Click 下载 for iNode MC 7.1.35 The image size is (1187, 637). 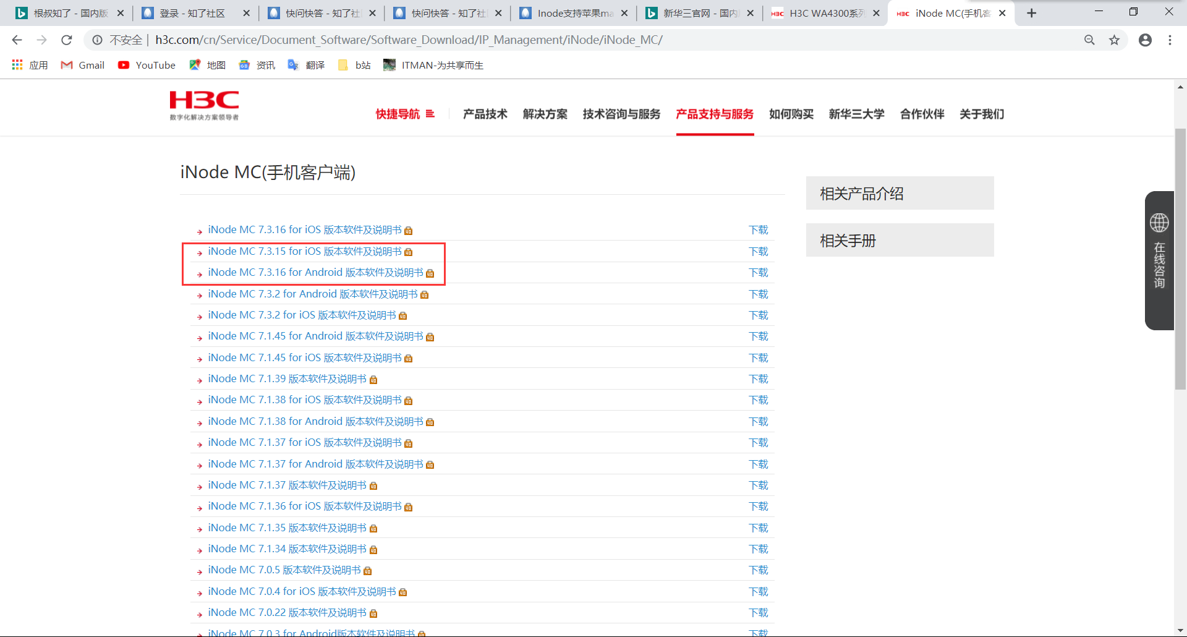[759, 528]
